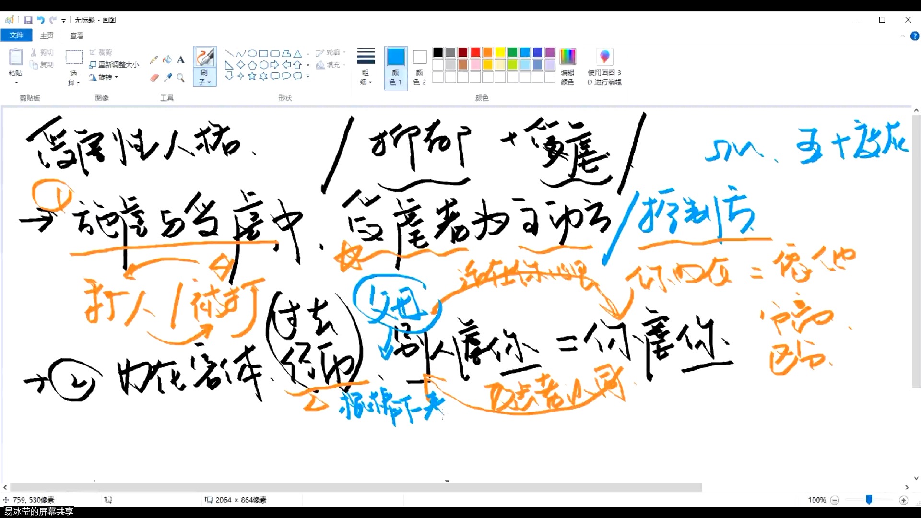Expand the shapes gallery more arrow
921x518 pixels.
(x=308, y=76)
